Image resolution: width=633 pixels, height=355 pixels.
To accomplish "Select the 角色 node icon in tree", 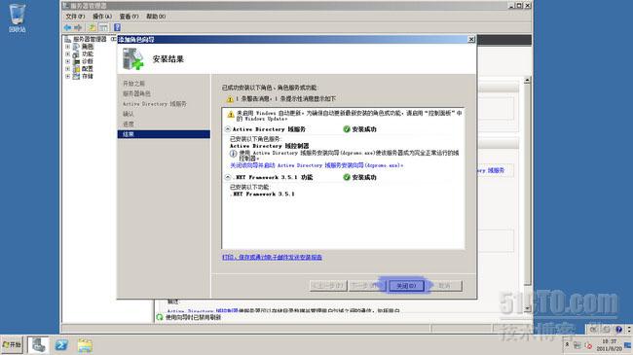I will [x=76, y=47].
